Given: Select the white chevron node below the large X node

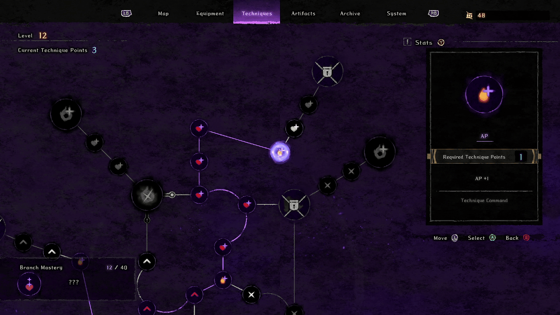Looking at the screenshot, I should (147, 262).
